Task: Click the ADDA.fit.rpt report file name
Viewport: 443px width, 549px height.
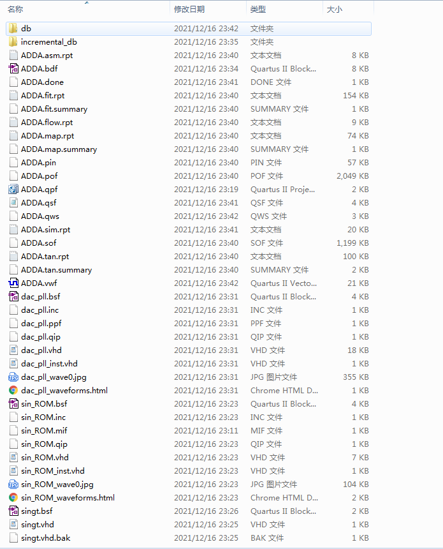Action: tap(43, 96)
